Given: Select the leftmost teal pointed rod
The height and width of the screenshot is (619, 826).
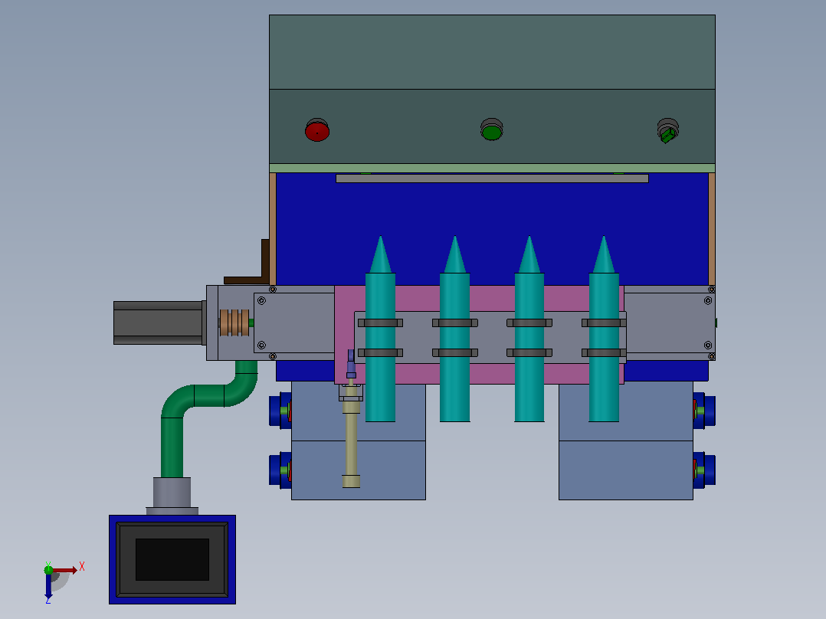Looking at the screenshot, I should (x=380, y=329).
